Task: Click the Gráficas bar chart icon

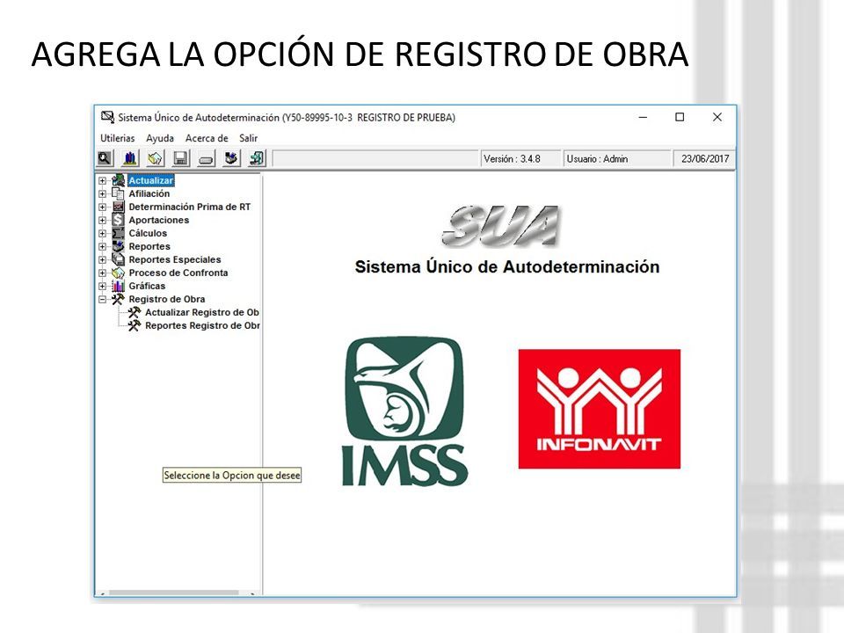Action: tap(118, 286)
